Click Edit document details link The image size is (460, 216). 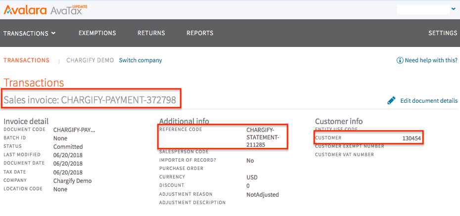point(429,101)
